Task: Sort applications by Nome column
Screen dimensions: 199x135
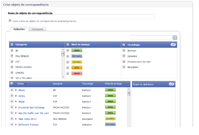Action: point(21,84)
